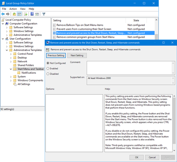This screenshot has width=177, height=162.
Task: Click the settings list scroll up arrow
Action: (156, 20)
